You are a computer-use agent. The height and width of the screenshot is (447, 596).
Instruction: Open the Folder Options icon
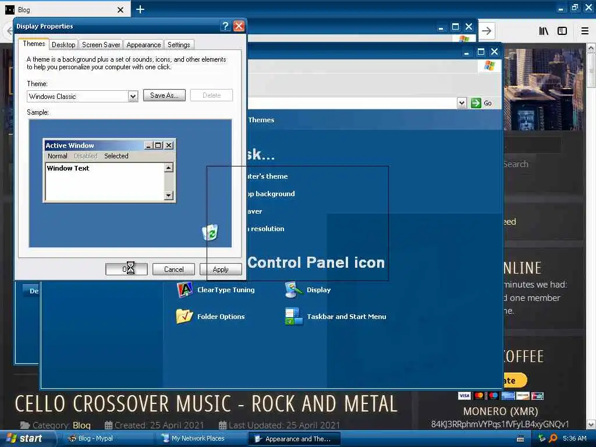[x=185, y=316]
